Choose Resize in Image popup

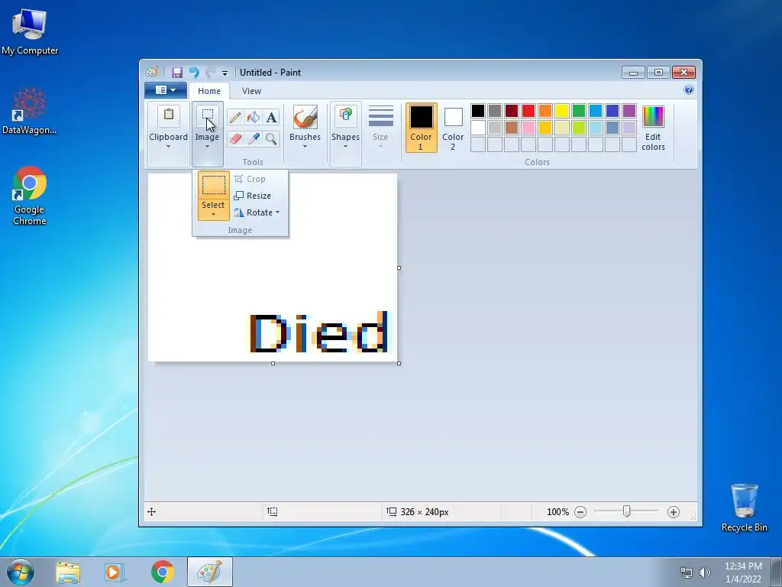coord(253,196)
